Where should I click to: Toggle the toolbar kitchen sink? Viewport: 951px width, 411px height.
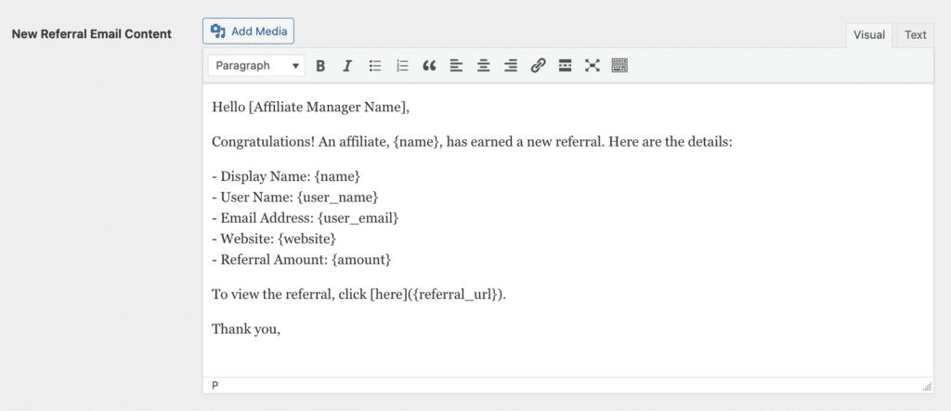click(619, 66)
